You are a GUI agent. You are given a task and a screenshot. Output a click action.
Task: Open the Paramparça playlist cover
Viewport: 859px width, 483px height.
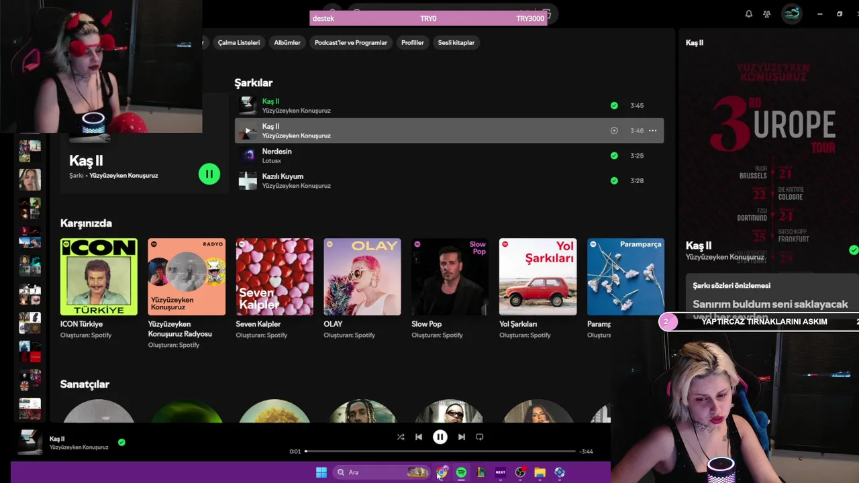click(625, 276)
